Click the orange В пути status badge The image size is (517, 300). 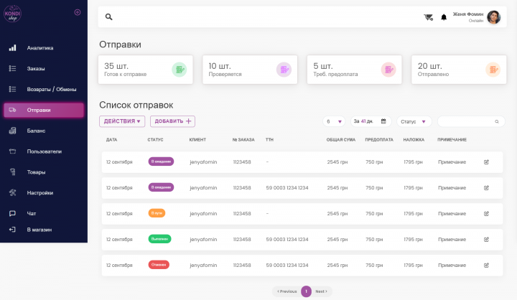coord(157,213)
